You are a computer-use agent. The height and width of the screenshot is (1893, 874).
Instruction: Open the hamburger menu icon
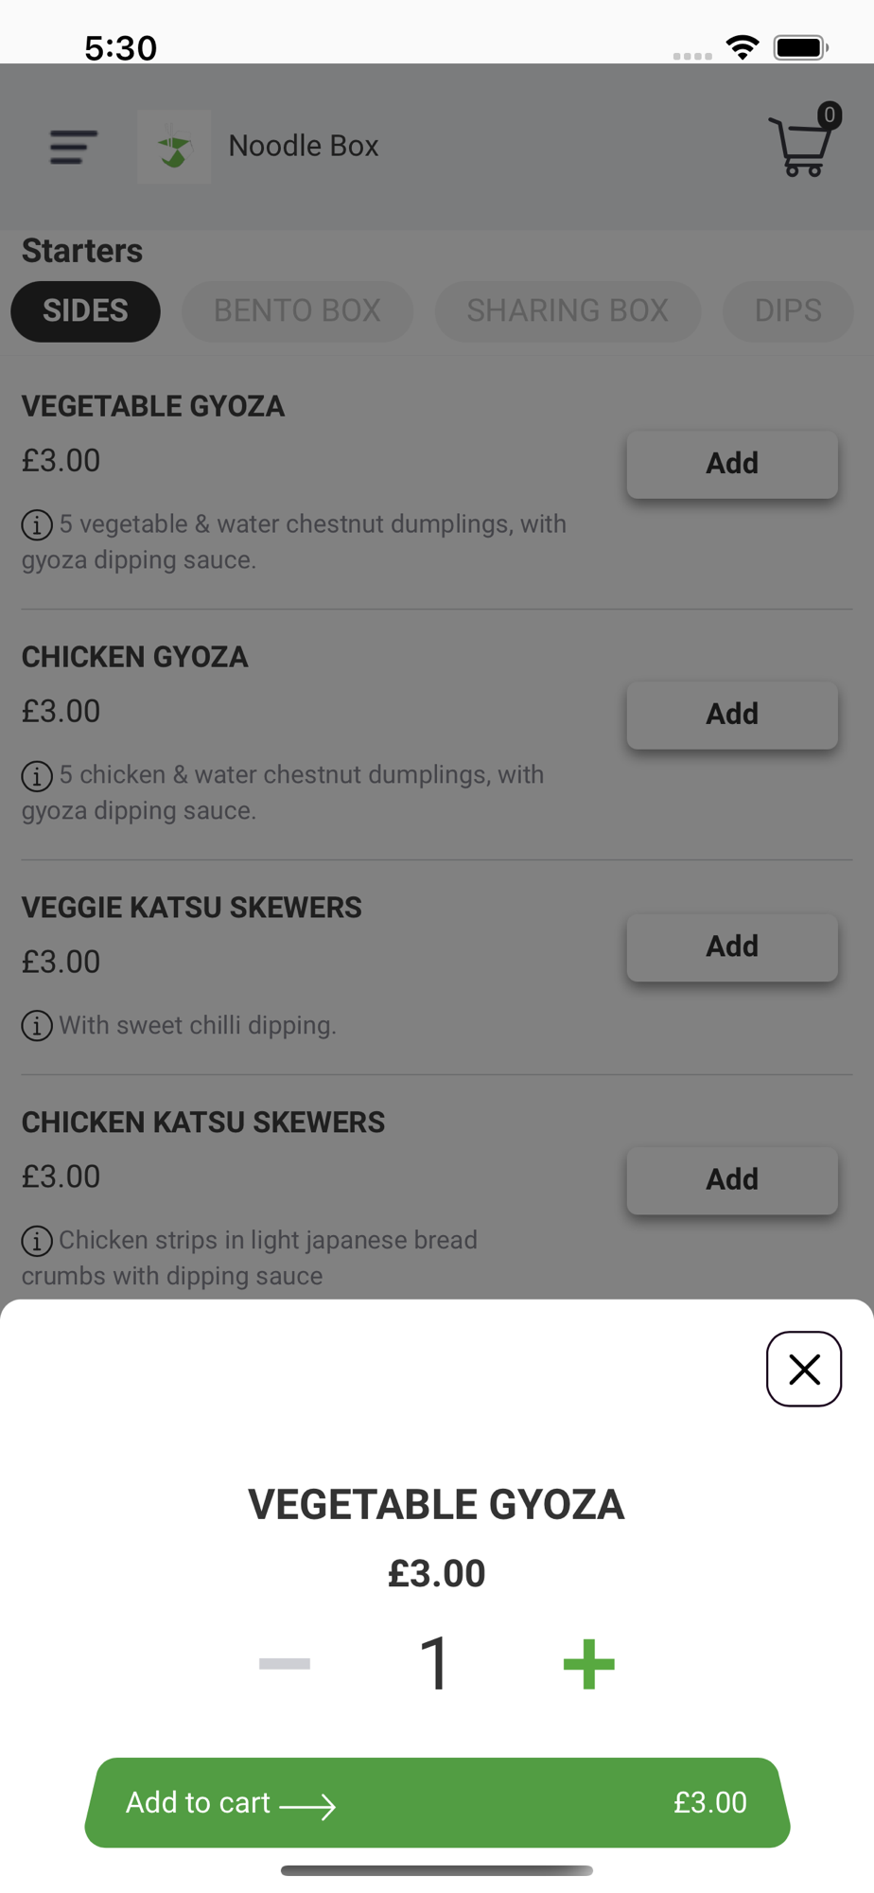74,147
